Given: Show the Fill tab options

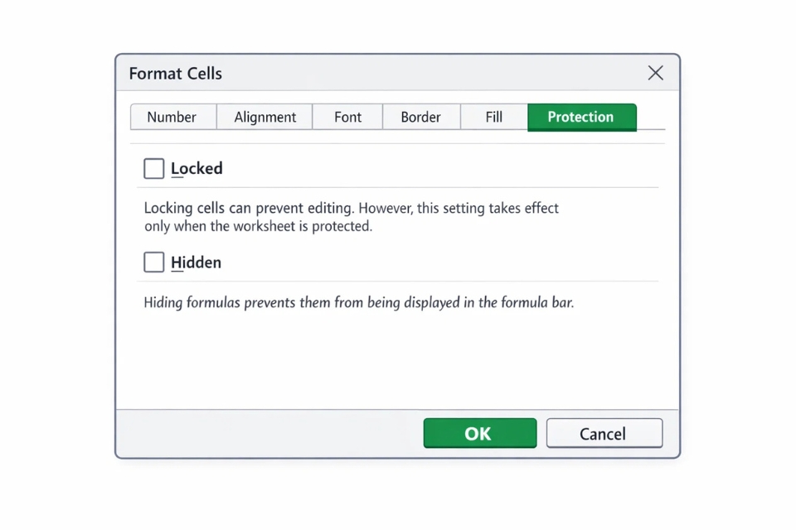Looking at the screenshot, I should coord(494,117).
